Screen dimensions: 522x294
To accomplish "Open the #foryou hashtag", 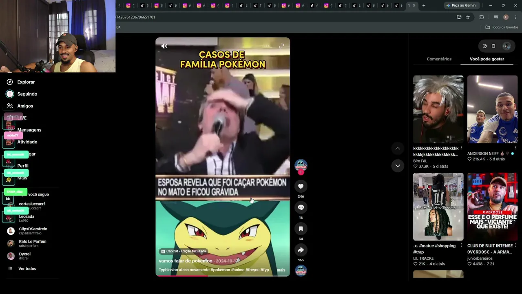I will coord(252,270).
